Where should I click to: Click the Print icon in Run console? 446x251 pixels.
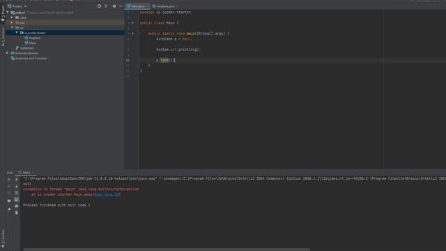[x=17, y=206]
